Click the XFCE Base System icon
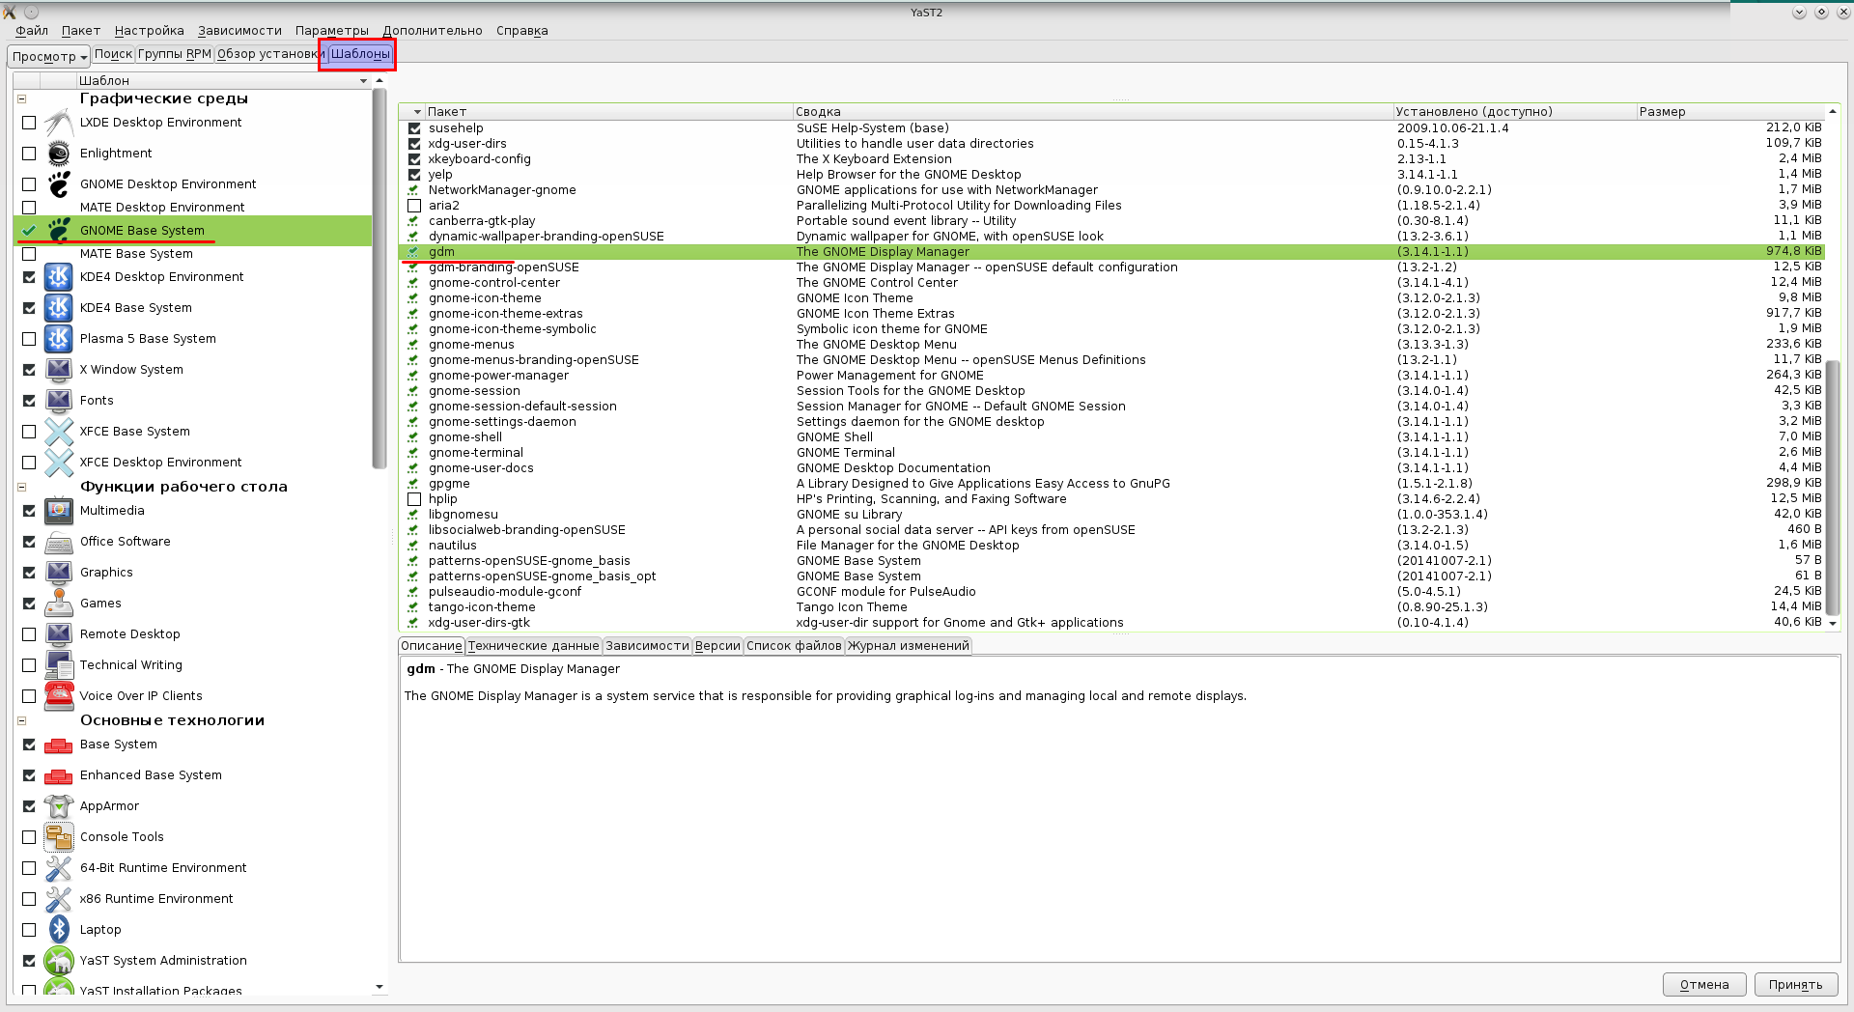The height and width of the screenshot is (1012, 1854). 59,432
